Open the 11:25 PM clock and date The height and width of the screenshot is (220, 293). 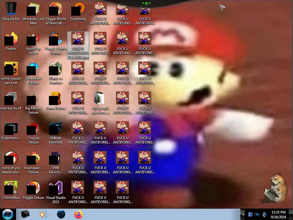pyautogui.click(x=278, y=215)
